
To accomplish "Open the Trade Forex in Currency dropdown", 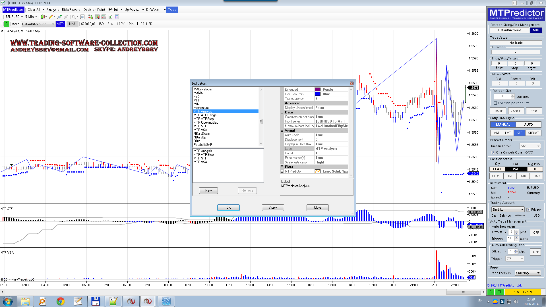I will 528,273.
